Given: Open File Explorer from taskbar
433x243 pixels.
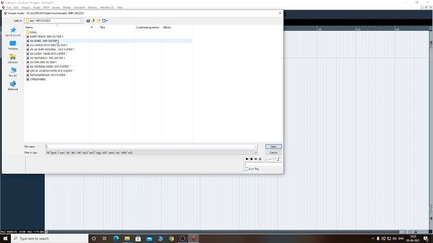Looking at the screenshot, I should click(127, 238).
